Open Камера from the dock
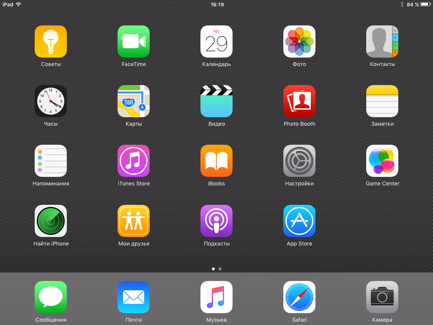433x325 pixels. tap(382, 297)
